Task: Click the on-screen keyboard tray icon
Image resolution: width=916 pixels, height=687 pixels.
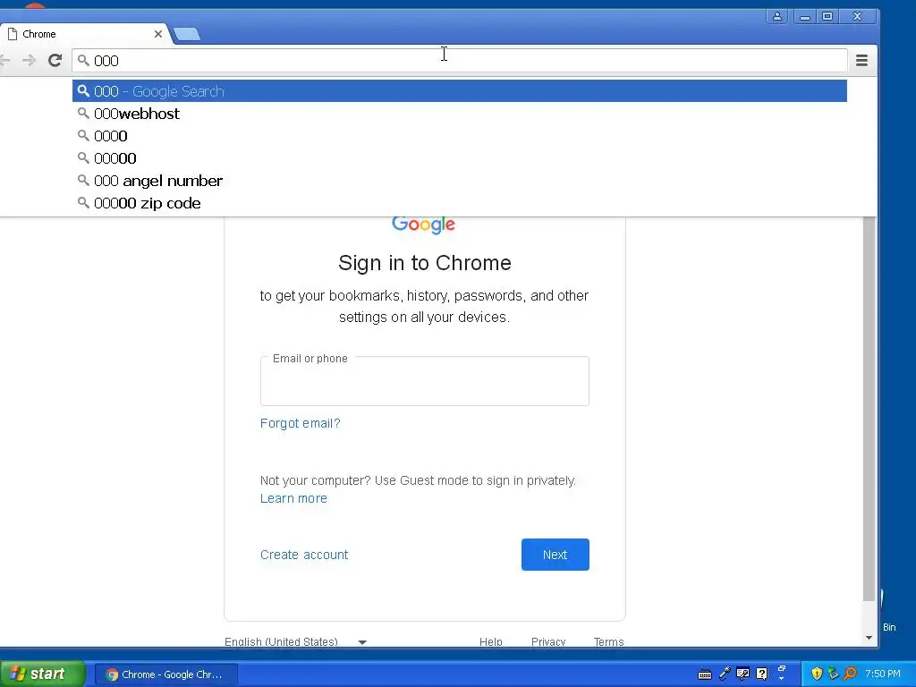Action: [705, 674]
